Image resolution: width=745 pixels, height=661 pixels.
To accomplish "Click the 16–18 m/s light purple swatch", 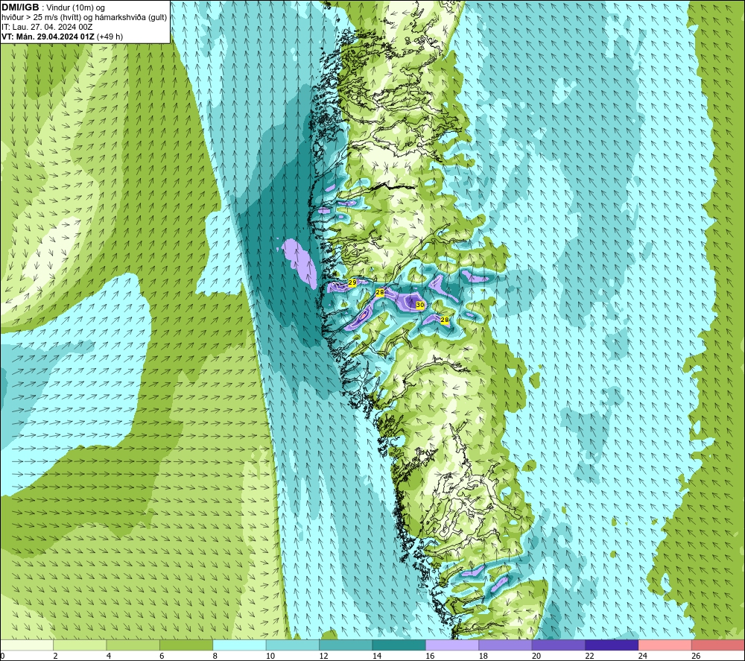I will (452, 645).
